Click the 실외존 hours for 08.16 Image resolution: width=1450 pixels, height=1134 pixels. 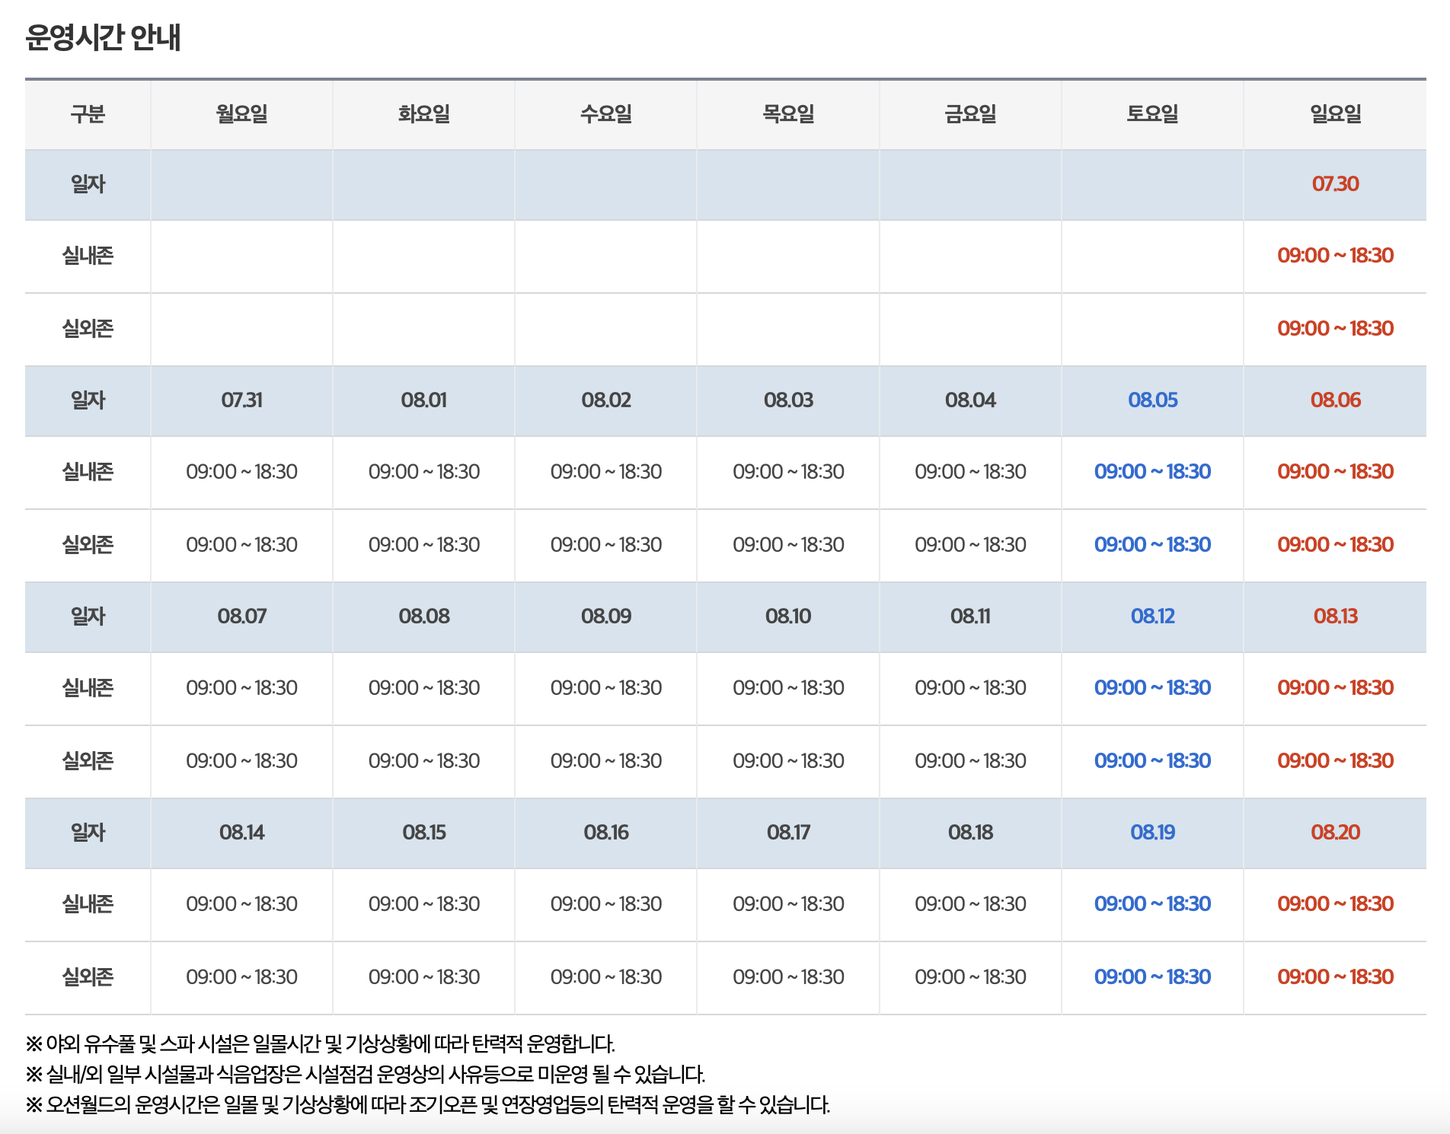(606, 977)
